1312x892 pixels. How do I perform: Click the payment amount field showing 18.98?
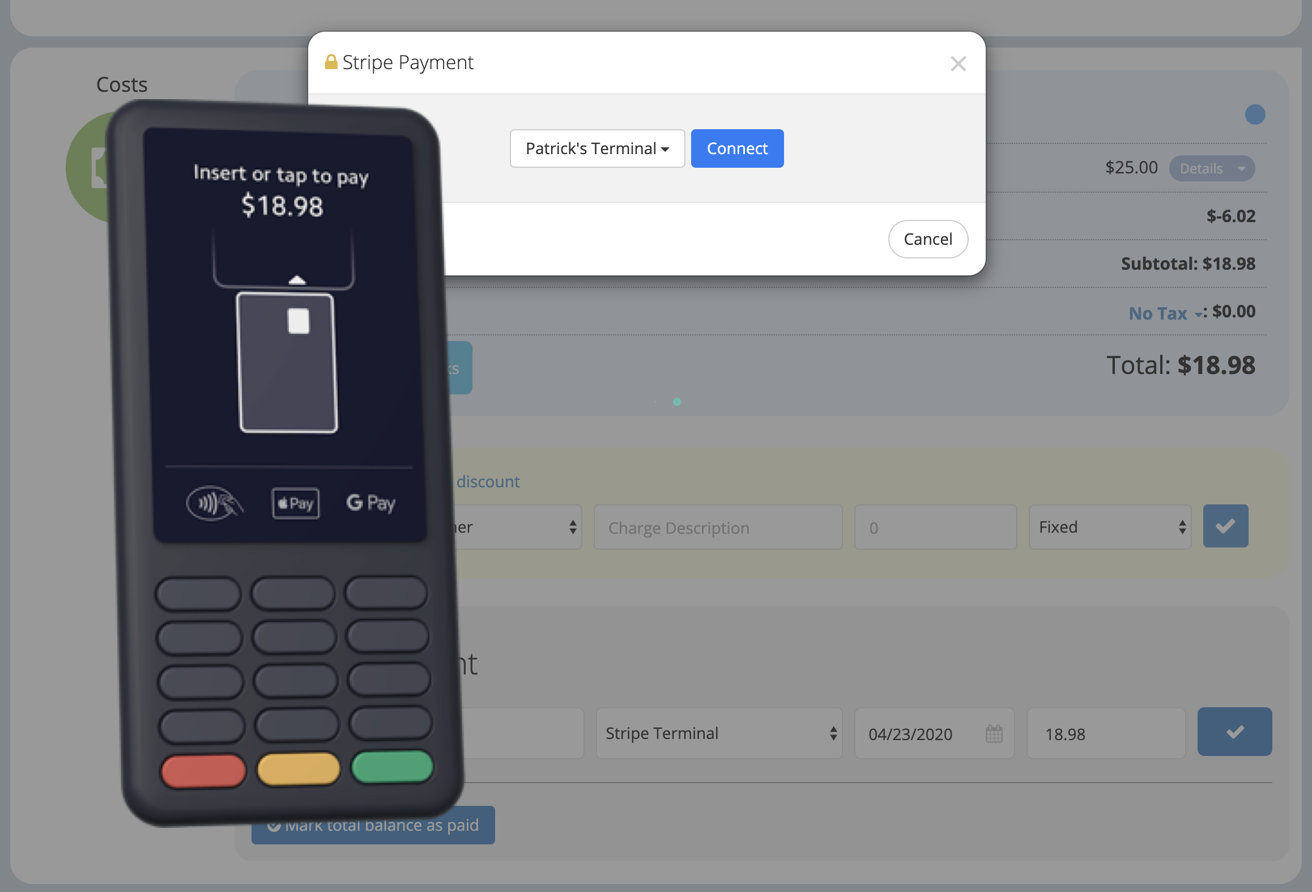(x=1106, y=733)
